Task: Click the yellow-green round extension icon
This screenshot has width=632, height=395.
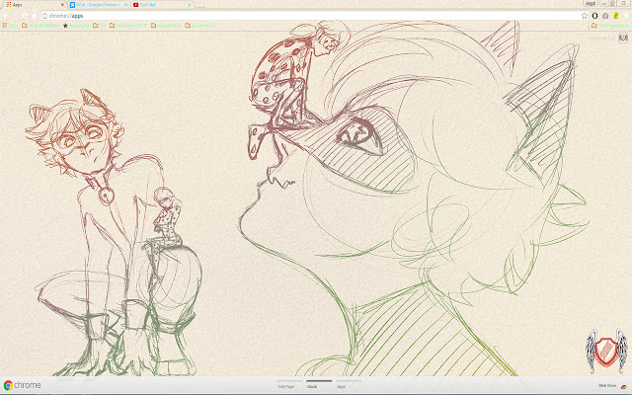Action: [616, 16]
